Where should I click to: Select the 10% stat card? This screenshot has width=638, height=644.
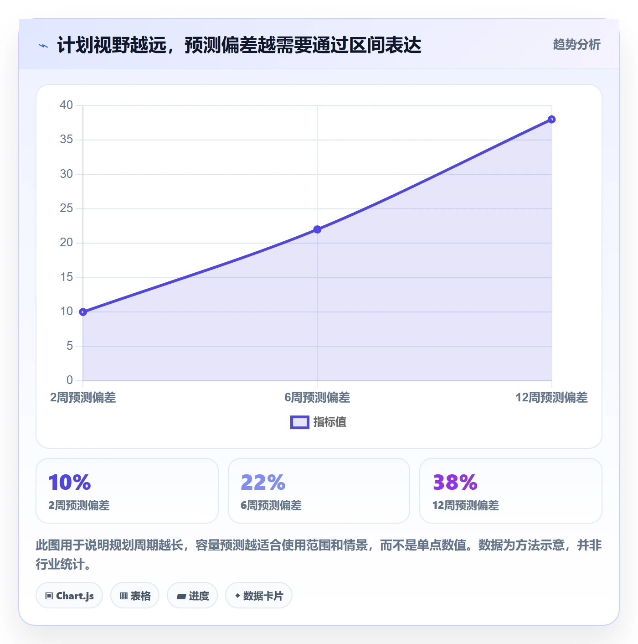click(127, 491)
